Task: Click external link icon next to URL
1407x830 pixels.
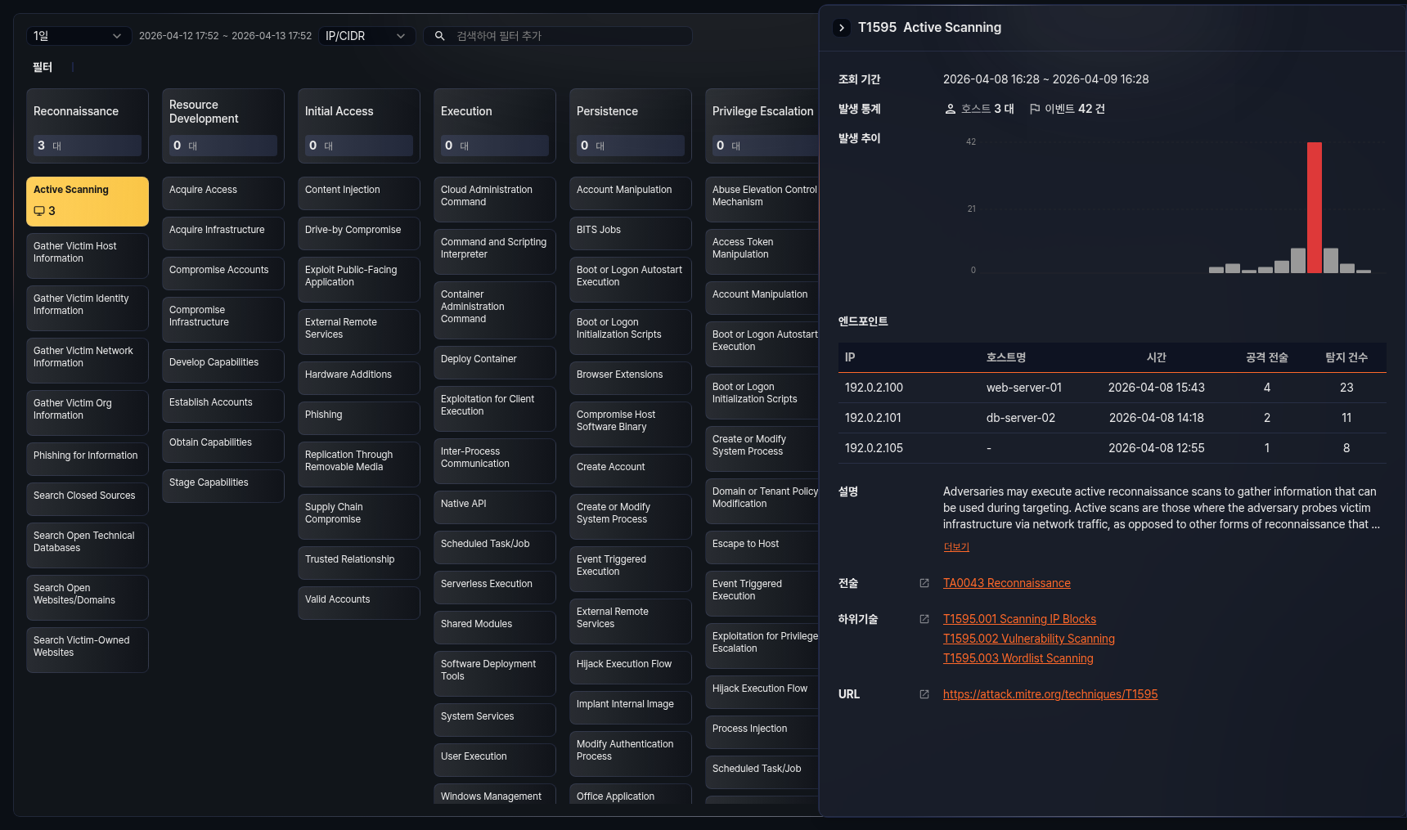Action: 924,694
